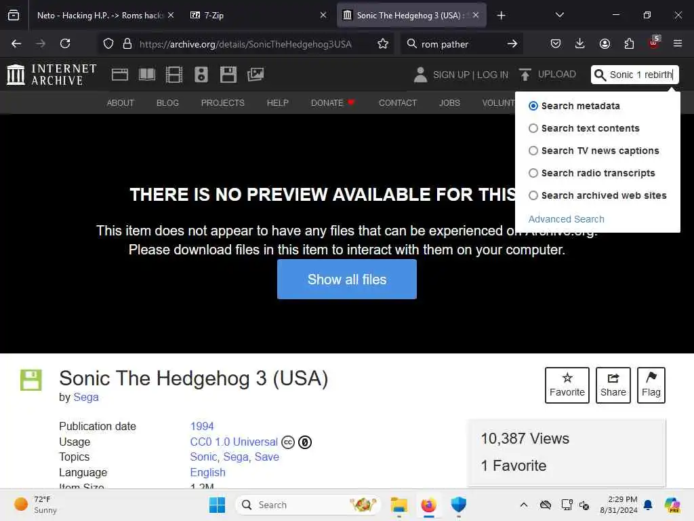Open the extensions puzzle icon
This screenshot has height=521, width=694.
pyautogui.click(x=629, y=43)
